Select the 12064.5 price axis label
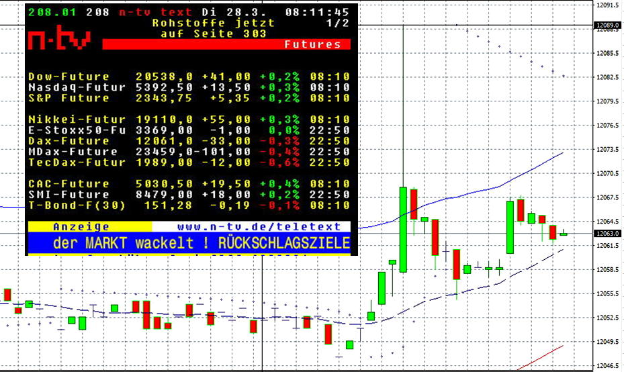This screenshot has width=624, height=372. coord(608,222)
